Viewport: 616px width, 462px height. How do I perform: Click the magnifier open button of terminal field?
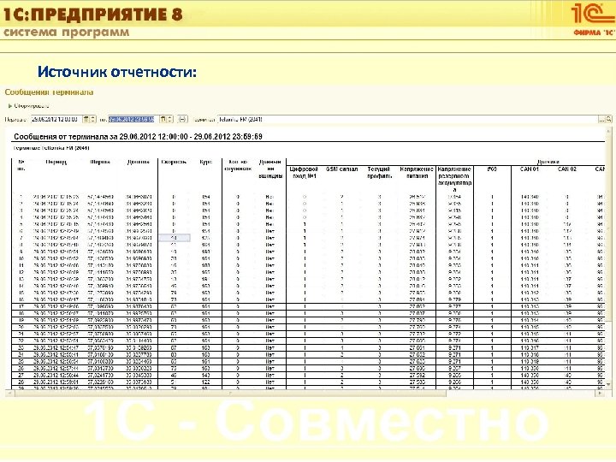click(608, 119)
